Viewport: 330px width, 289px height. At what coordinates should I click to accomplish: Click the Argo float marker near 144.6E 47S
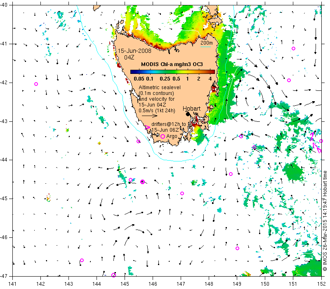(x=114, y=275)
